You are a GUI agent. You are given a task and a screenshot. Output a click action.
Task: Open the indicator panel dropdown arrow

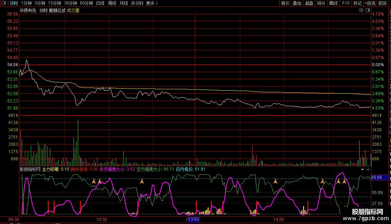[362, 170]
